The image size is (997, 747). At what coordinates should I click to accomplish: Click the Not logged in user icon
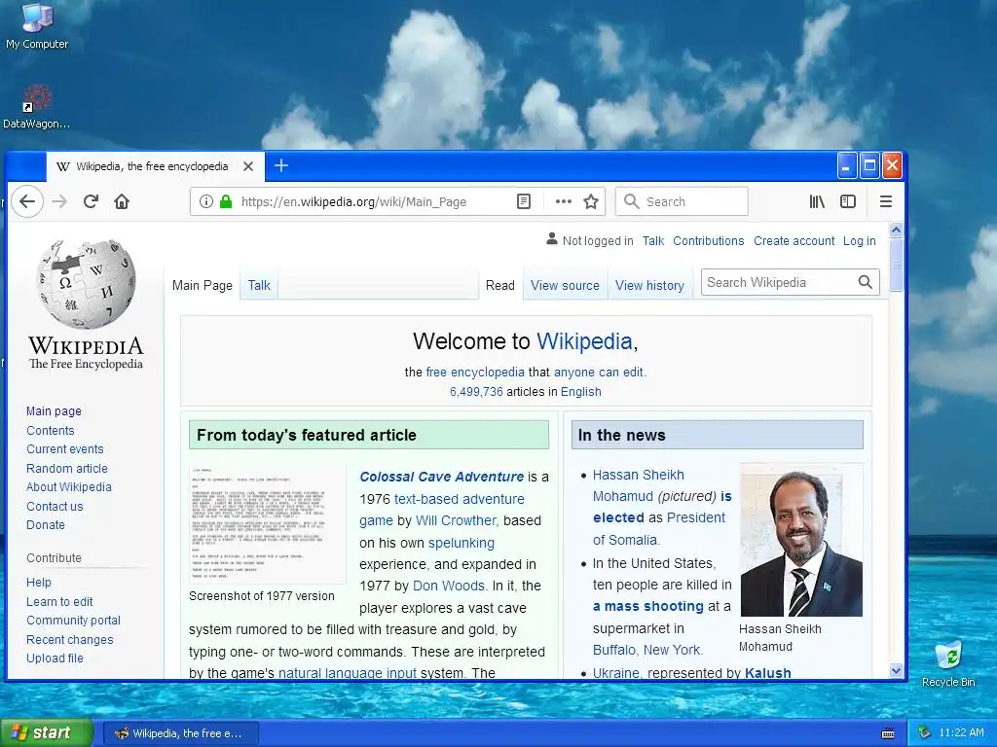pos(551,239)
